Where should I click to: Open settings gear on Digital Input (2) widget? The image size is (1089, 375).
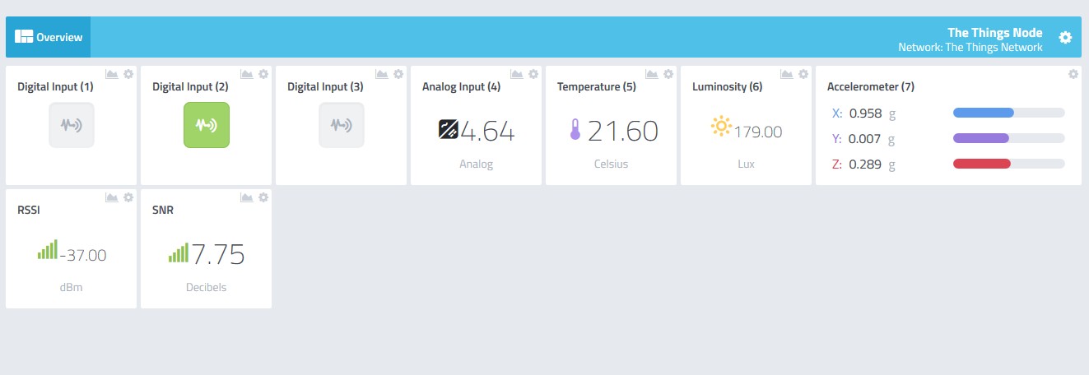click(263, 74)
